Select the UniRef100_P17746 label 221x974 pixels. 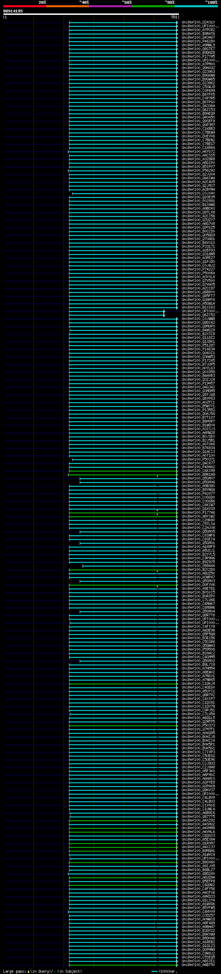[198, 512]
